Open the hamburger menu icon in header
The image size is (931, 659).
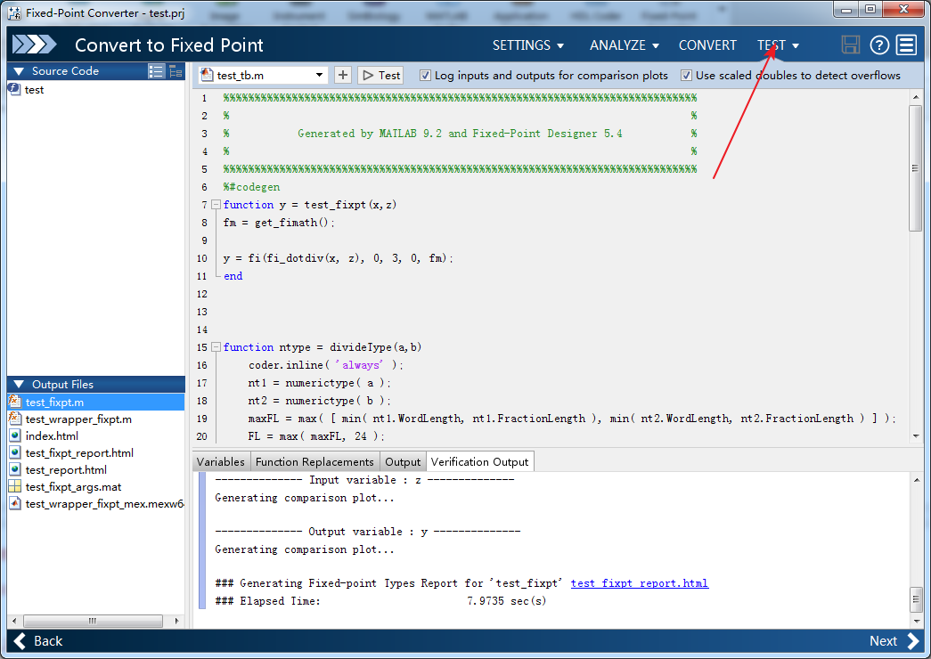(907, 45)
